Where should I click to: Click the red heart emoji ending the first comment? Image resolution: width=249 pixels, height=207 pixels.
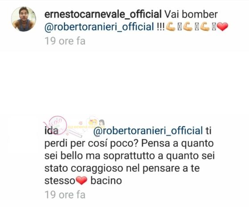pos(222,27)
